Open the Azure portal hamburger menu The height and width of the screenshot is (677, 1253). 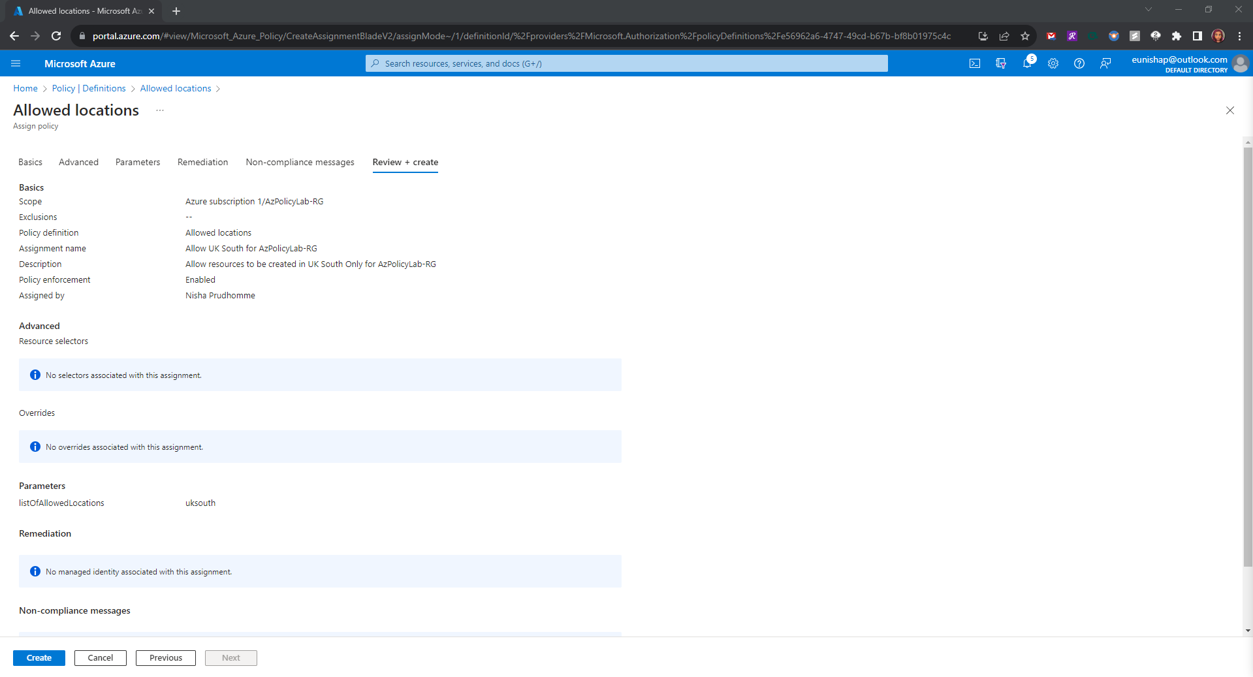(16, 63)
